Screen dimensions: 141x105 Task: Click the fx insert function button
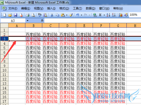[42, 21]
